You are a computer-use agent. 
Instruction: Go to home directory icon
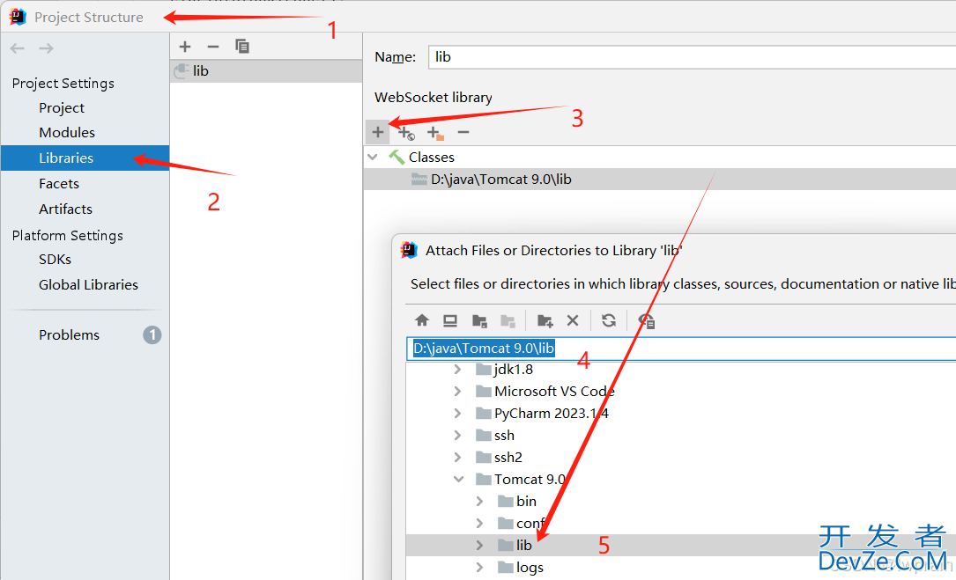pos(422,320)
